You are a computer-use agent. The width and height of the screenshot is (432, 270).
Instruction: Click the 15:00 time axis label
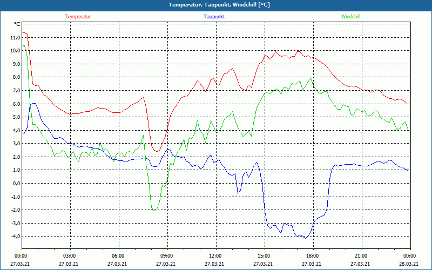click(264, 256)
